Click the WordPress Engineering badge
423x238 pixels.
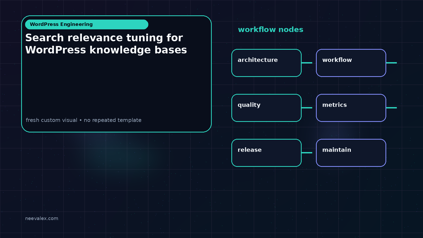tap(87, 24)
